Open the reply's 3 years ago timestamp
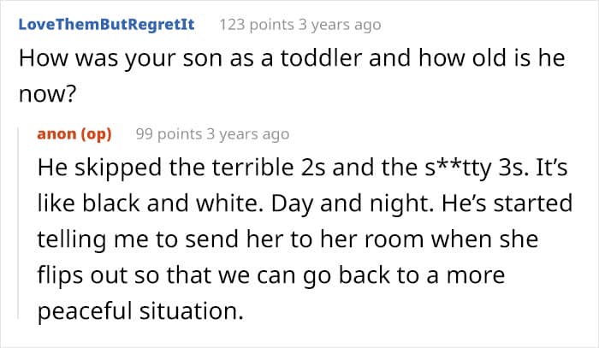This screenshot has width=599, height=348. pos(247,134)
